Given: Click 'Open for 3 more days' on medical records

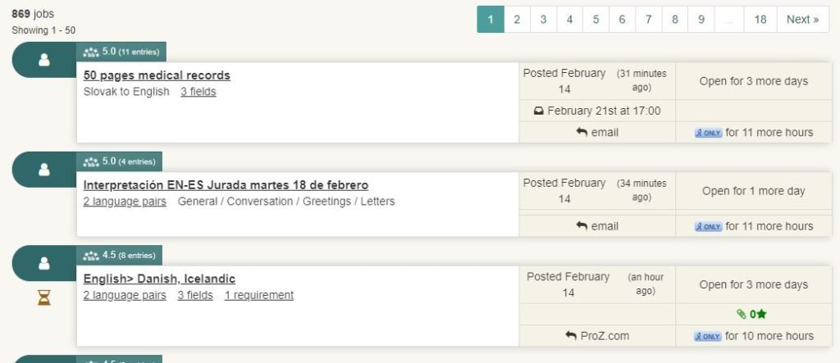Looking at the screenshot, I should tap(754, 81).
